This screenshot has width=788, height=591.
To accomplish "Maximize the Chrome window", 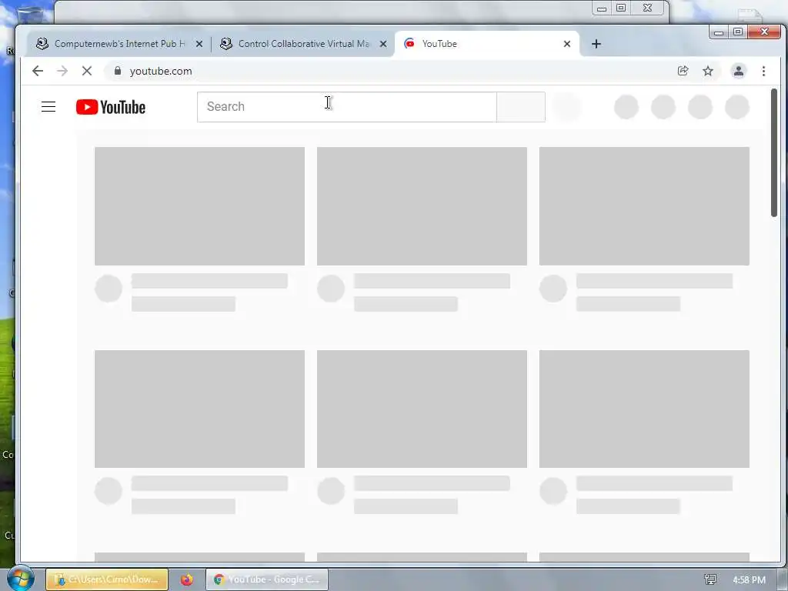I will (738, 32).
